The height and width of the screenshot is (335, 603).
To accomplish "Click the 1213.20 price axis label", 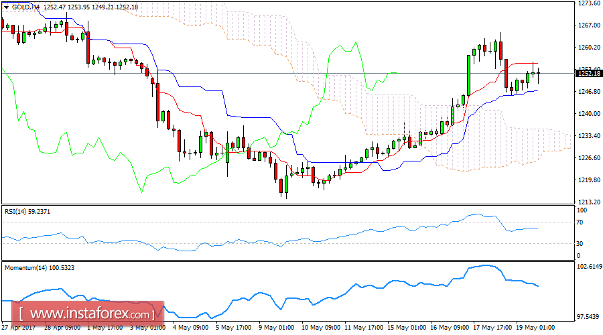I will click(589, 202).
